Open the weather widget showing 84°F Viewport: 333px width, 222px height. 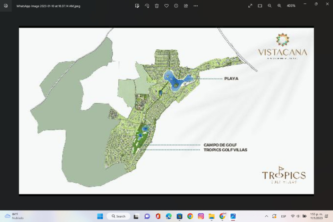(14, 216)
